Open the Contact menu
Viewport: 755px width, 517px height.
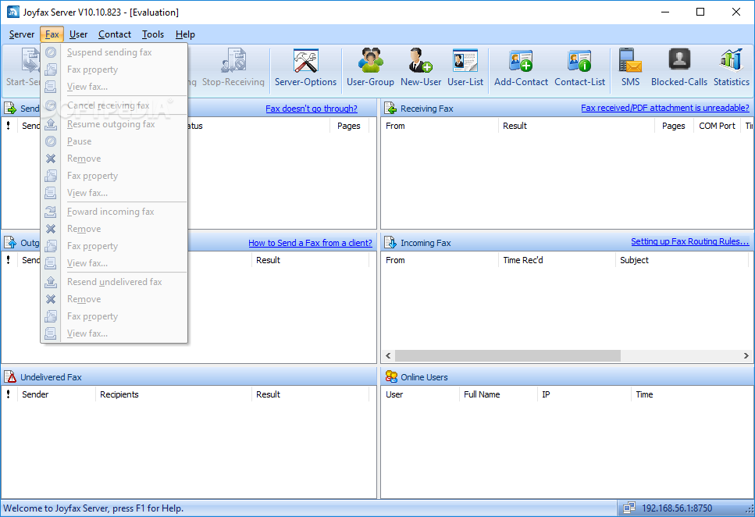pos(115,34)
